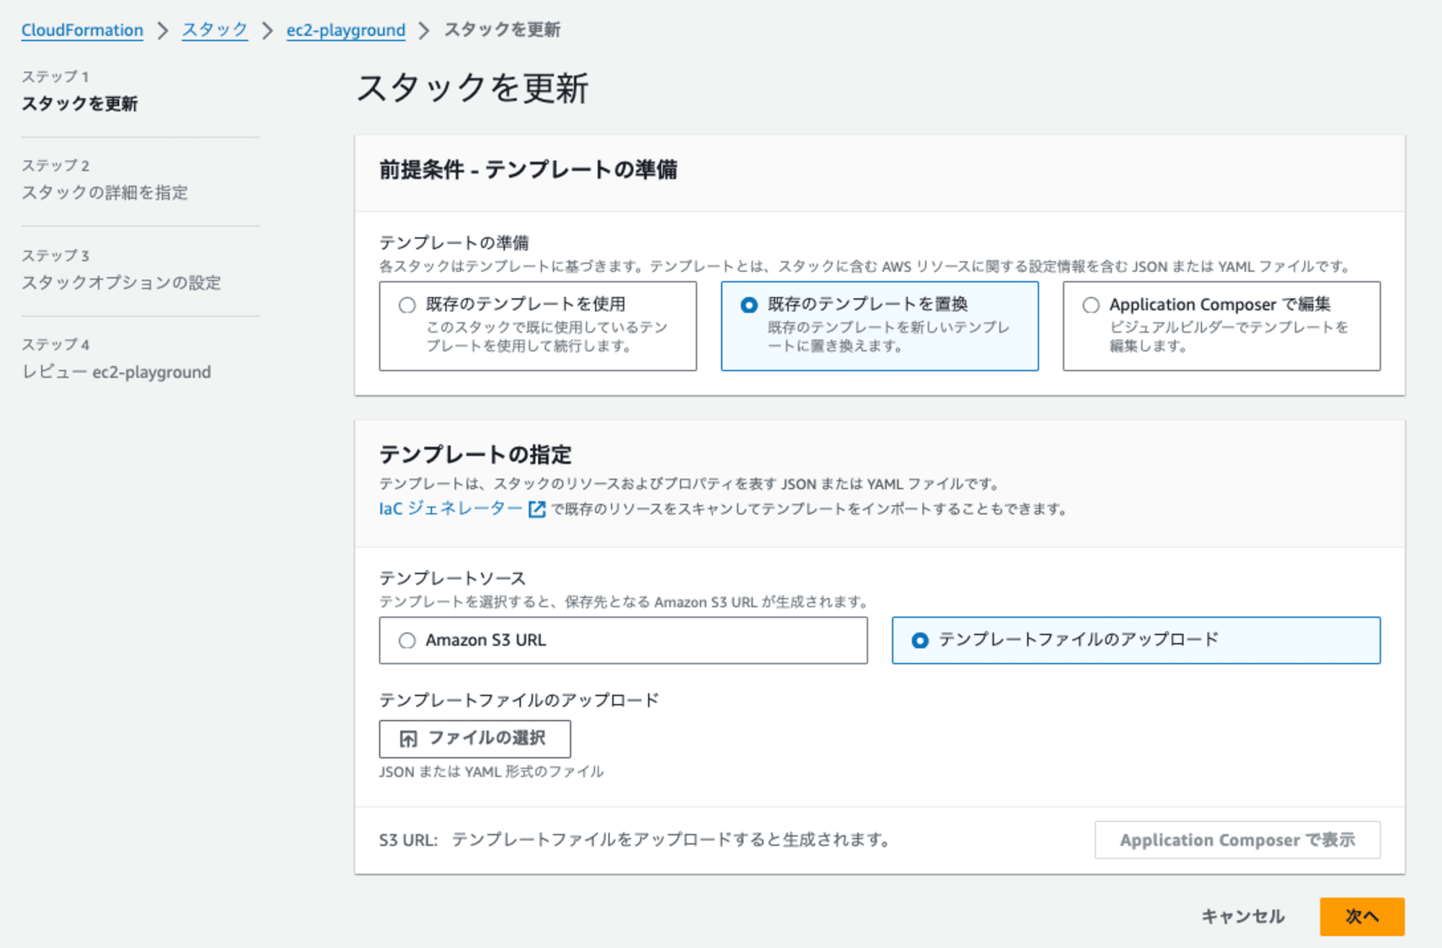
Task: Click the JSON または YAML 形式のファイル hint
Action: (492, 772)
